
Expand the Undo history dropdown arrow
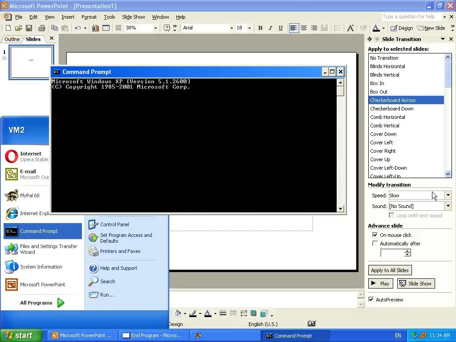point(85,28)
